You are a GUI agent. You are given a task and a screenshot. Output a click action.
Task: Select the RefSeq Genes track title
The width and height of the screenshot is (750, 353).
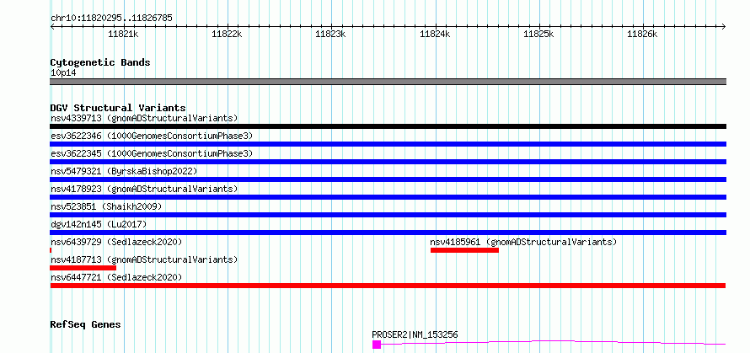85,325
